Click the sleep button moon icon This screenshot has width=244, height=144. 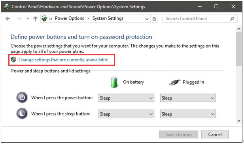point(22,113)
